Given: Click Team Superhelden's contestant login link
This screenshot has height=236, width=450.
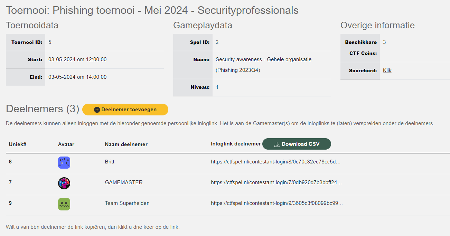Looking at the screenshot, I should [276, 203].
